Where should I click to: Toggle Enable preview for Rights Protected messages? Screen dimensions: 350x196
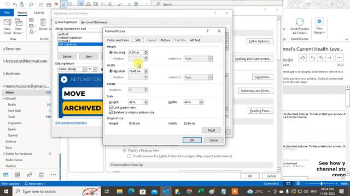point(129,156)
